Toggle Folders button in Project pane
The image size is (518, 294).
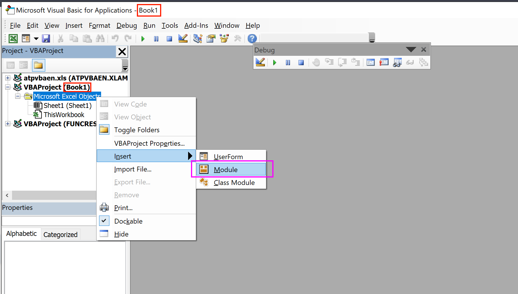tap(38, 65)
